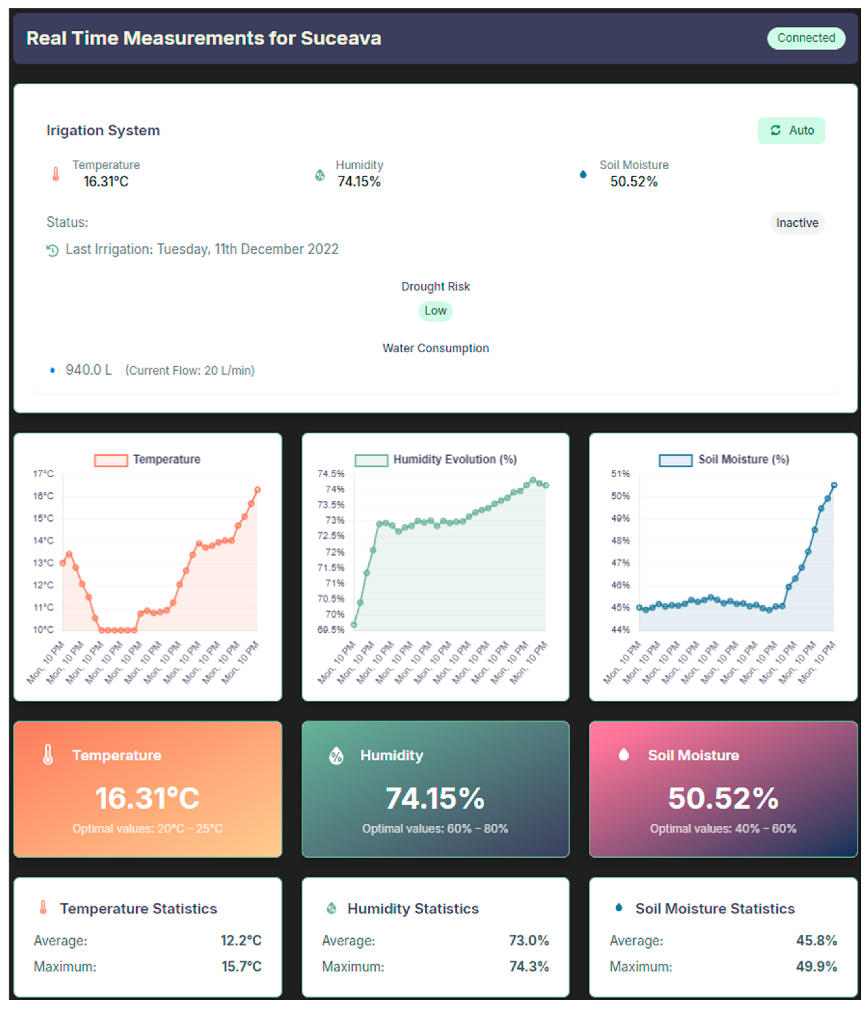Screen dimensions: 865x1009
Task: Click the Soil Moisture (%) legend color box
Action: click(675, 460)
